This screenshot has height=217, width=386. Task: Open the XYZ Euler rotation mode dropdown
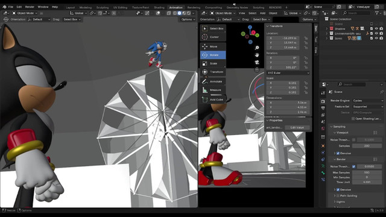coord(288,73)
